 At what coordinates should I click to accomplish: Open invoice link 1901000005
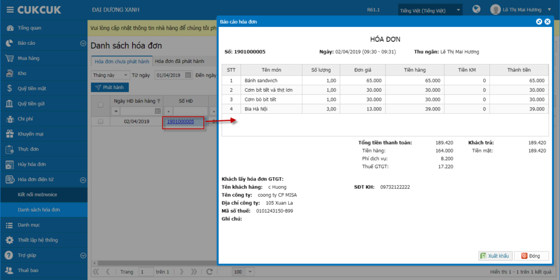[180, 121]
